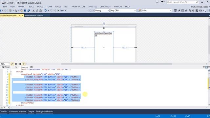Screen dimensions: 210x118
Task: Open the Start button dropdown arrow
Action: pyautogui.click(x=66, y=10)
